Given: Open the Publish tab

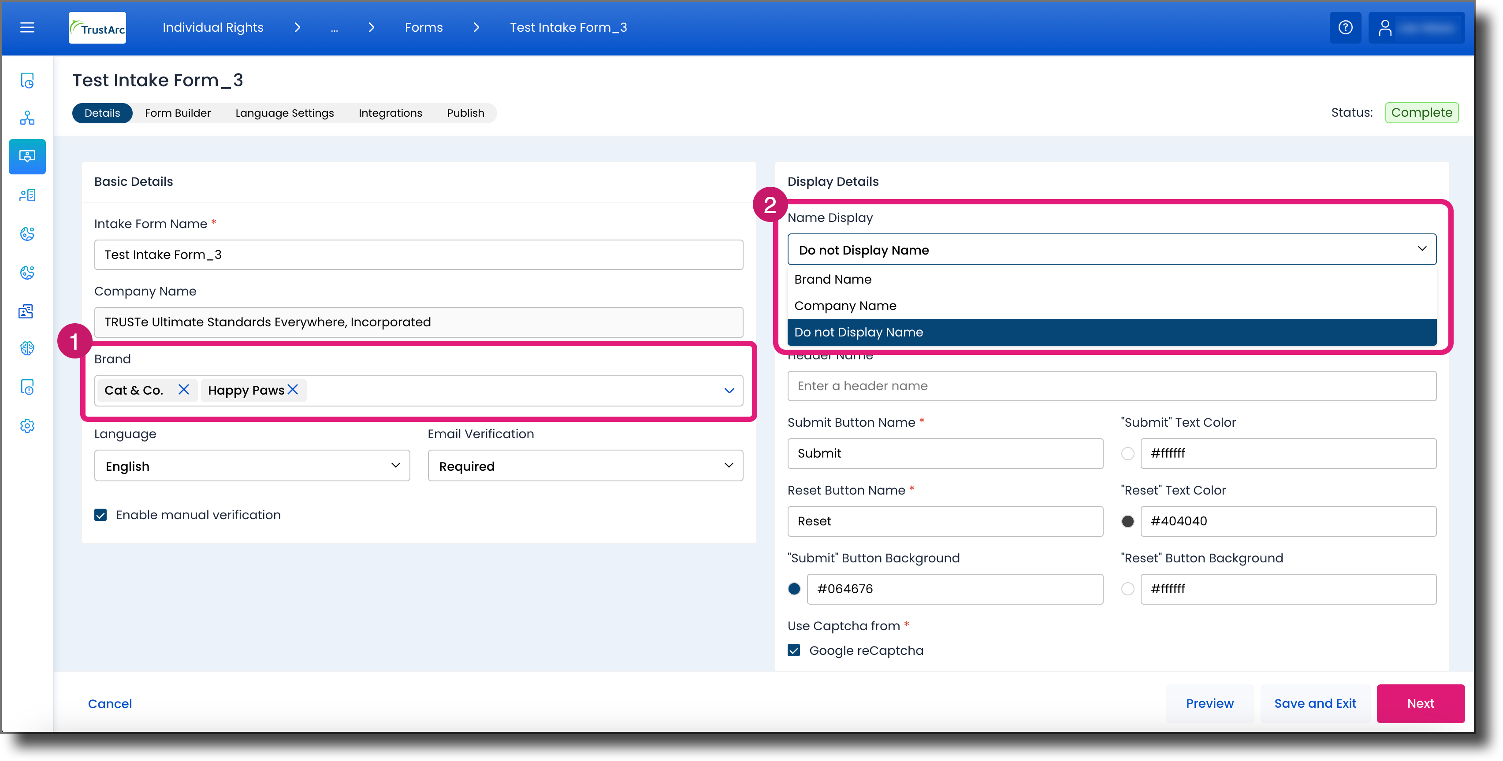Looking at the screenshot, I should coord(465,113).
